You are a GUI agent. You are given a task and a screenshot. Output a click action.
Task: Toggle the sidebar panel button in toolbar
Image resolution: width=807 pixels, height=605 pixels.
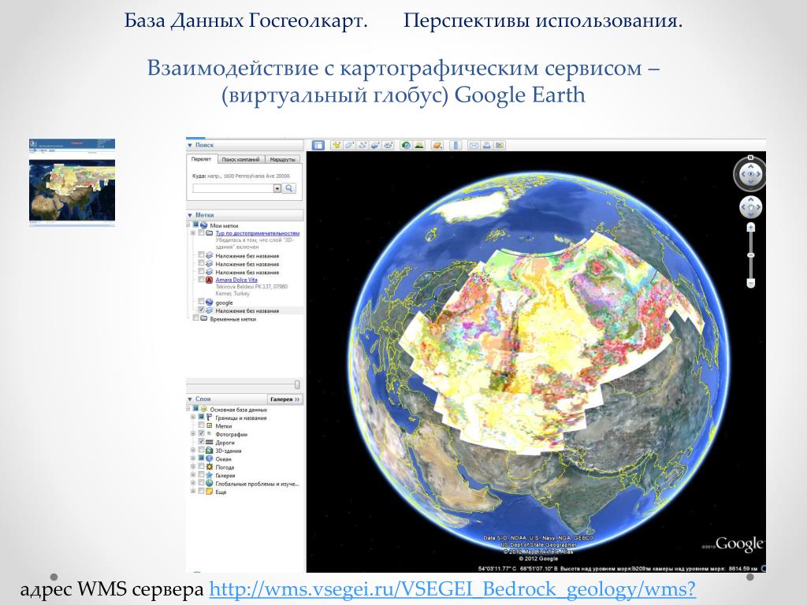(318, 146)
